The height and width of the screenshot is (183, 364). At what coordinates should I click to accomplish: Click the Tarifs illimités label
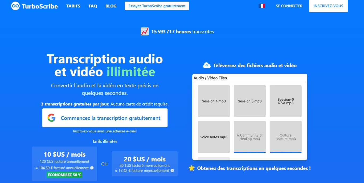105,141
